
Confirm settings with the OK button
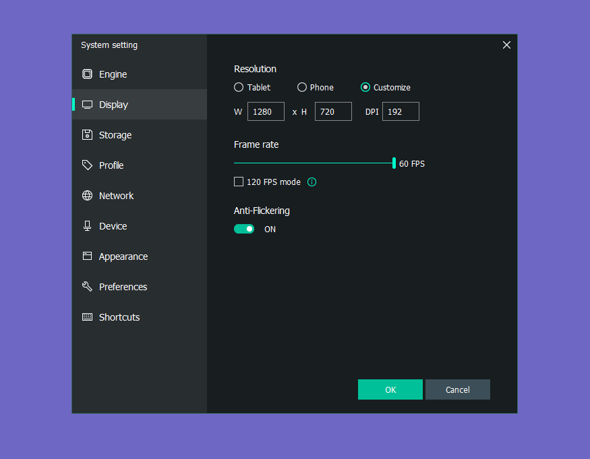[390, 389]
